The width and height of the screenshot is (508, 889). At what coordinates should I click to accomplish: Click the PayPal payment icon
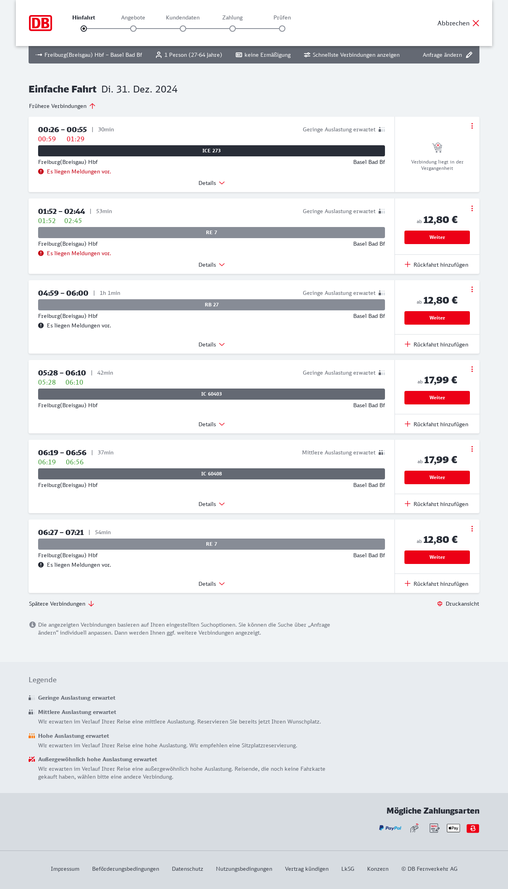point(390,828)
